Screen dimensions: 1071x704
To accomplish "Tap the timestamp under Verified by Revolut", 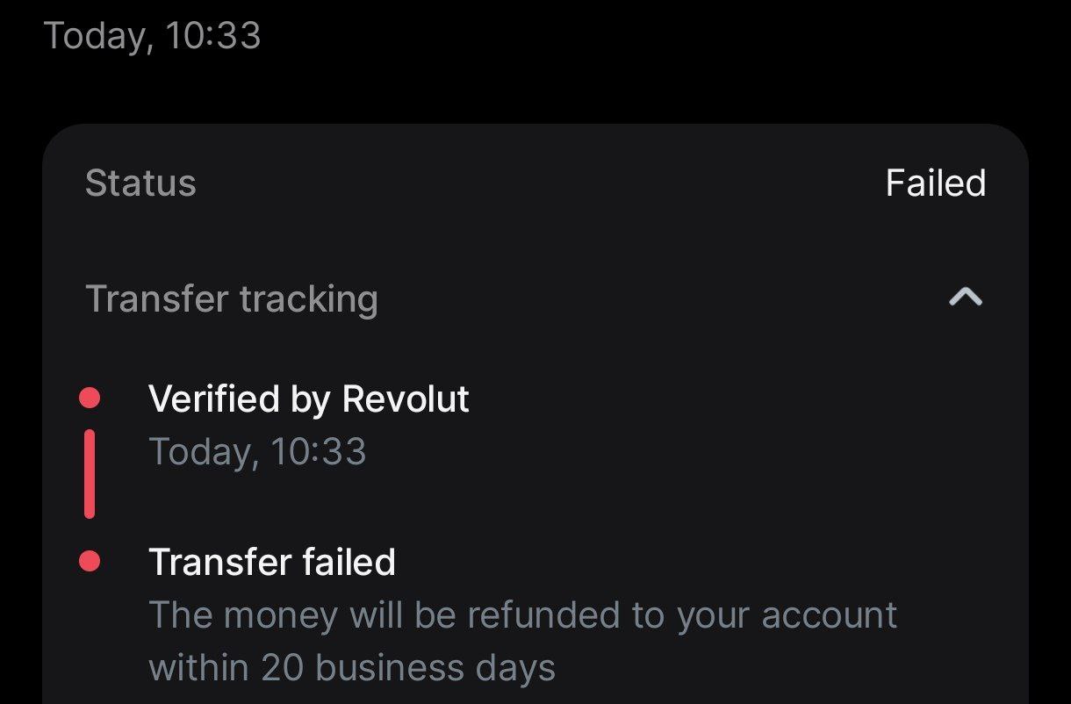I will [x=257, y=452].
